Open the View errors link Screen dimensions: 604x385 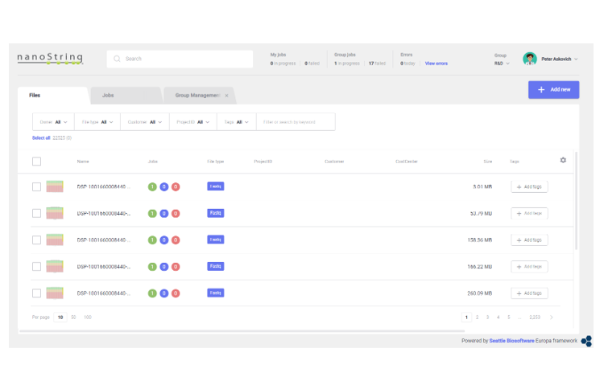[436, 63]
